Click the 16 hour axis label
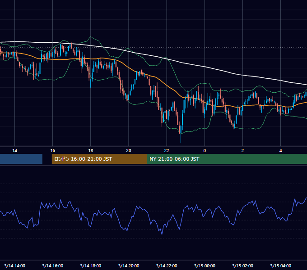The height and width of the screenshot is (270, 307). click(53, 151)
